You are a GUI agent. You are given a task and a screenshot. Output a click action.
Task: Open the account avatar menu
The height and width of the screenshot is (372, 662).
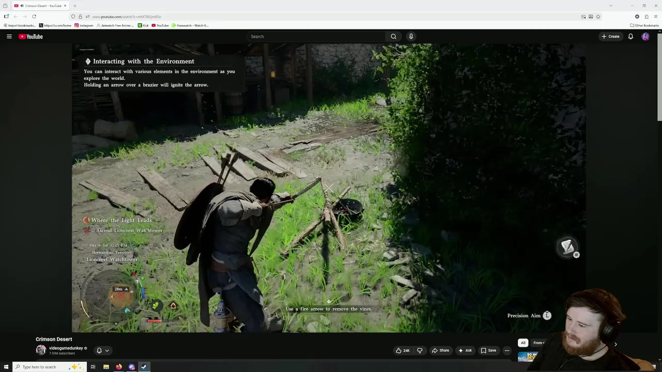[x=645, y=36]
